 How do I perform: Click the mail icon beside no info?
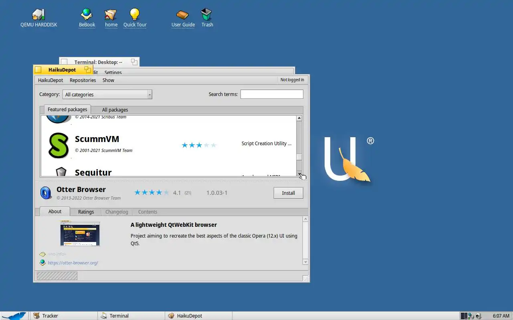[x=42, y=254]
